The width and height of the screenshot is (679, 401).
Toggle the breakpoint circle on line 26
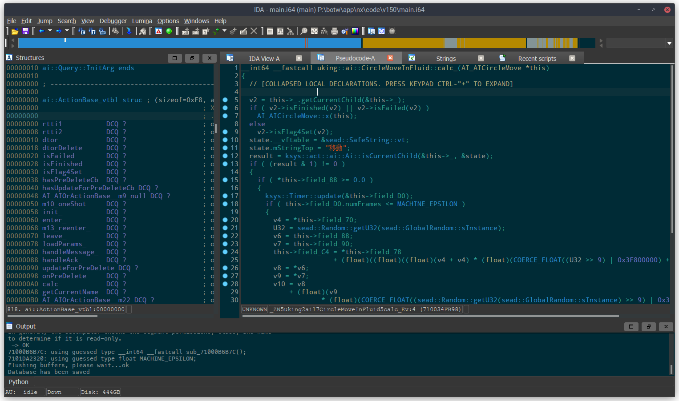point(225,268)
